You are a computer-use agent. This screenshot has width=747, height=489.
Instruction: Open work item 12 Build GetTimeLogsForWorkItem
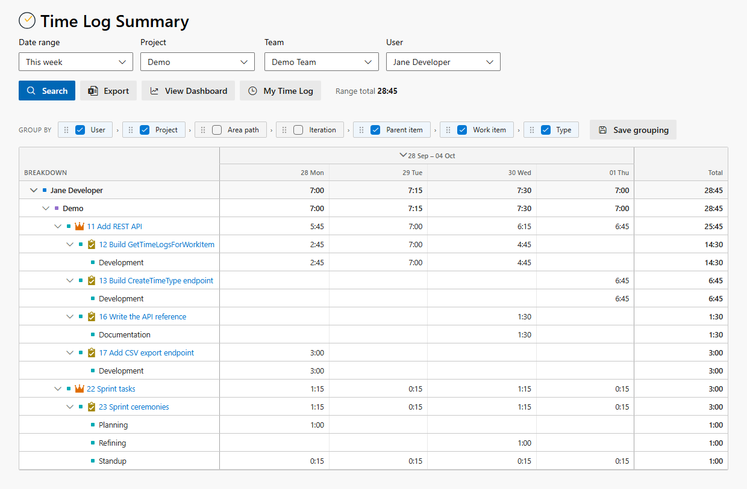157,245
